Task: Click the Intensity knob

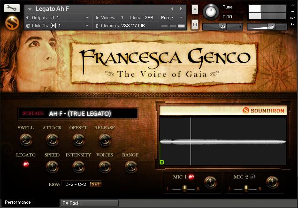Action: [78, 166]
